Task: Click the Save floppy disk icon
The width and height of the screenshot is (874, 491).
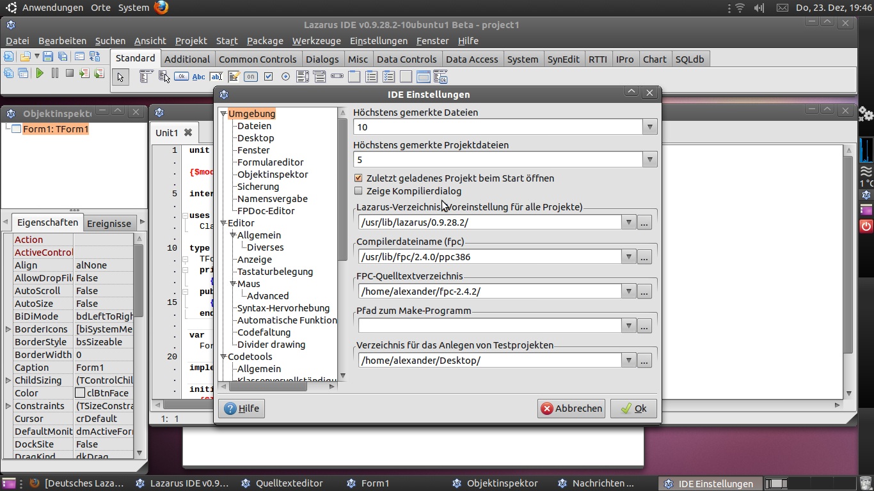Action: [x=47, y=56]
